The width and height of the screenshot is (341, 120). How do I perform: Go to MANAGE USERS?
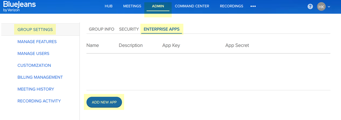pyautogui.click(x=33, y=54)
